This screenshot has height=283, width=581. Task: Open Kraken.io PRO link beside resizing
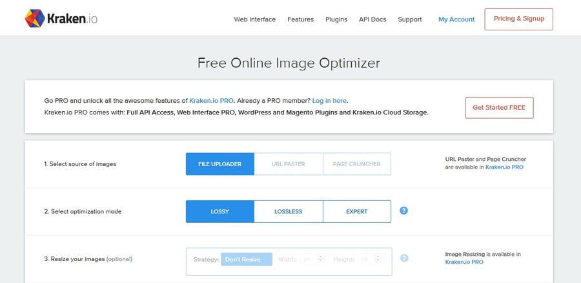pos(464,262)
